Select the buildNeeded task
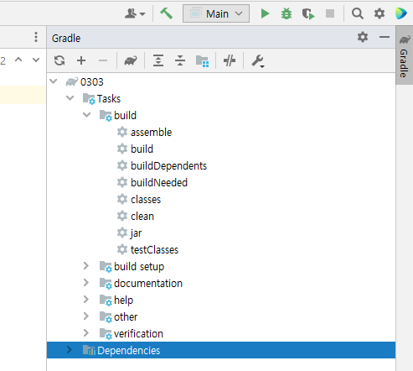 159,182
